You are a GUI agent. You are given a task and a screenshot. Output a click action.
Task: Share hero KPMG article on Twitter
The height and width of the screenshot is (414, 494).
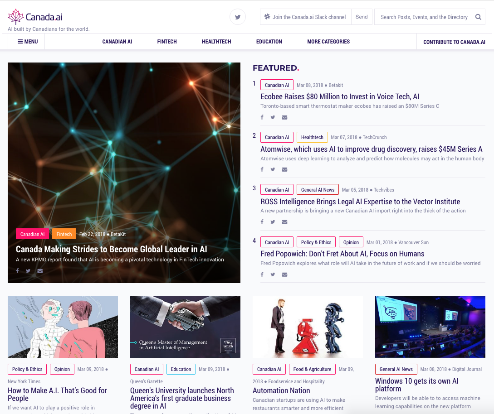29,271
